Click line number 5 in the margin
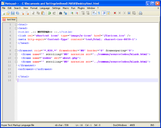This screenshot has width=161, height=128. (10, 39)
